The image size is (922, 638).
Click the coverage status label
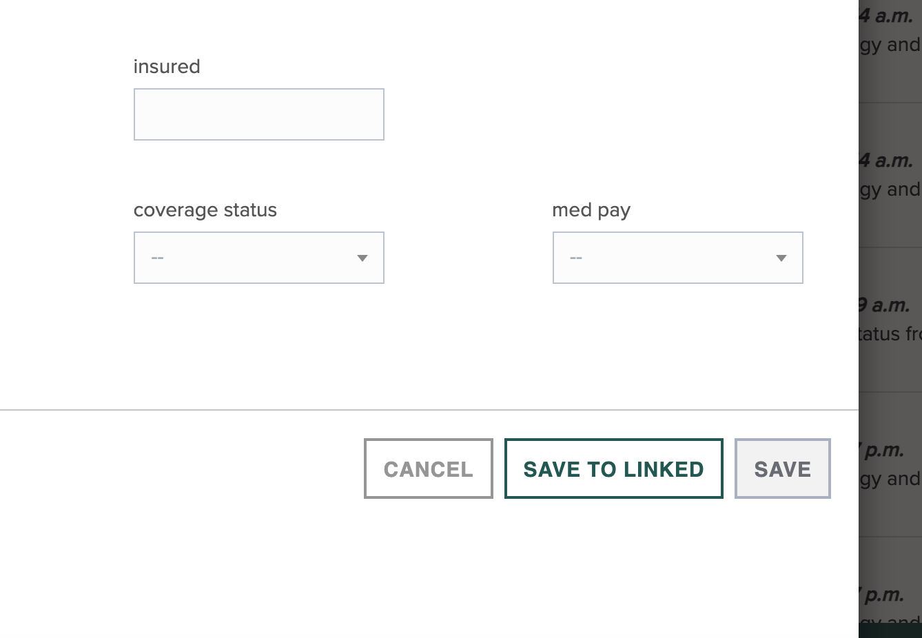pos(205,210)
